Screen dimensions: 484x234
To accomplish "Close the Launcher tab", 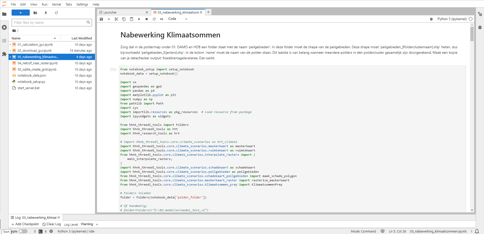I will click(147, 12).
